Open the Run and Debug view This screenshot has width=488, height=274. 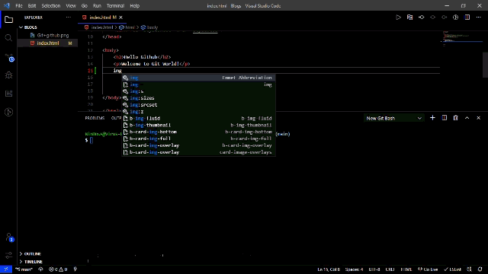tap(8, 75)
